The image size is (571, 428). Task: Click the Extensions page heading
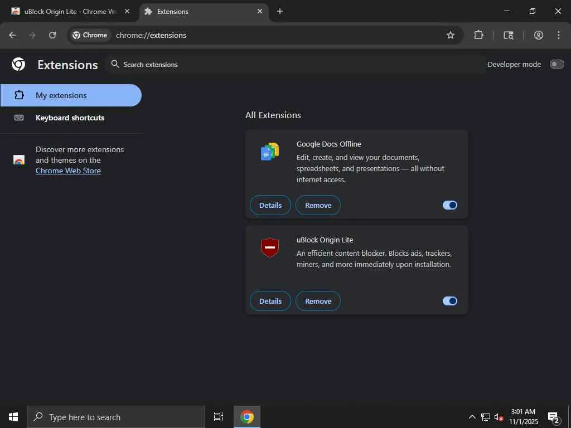pos(67,65)
